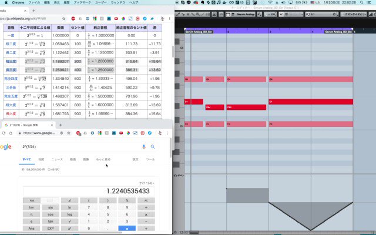This screenshot has height=235, width=376.
Task: Open Notification Center icon in menu bar
Action: (369, 2)
